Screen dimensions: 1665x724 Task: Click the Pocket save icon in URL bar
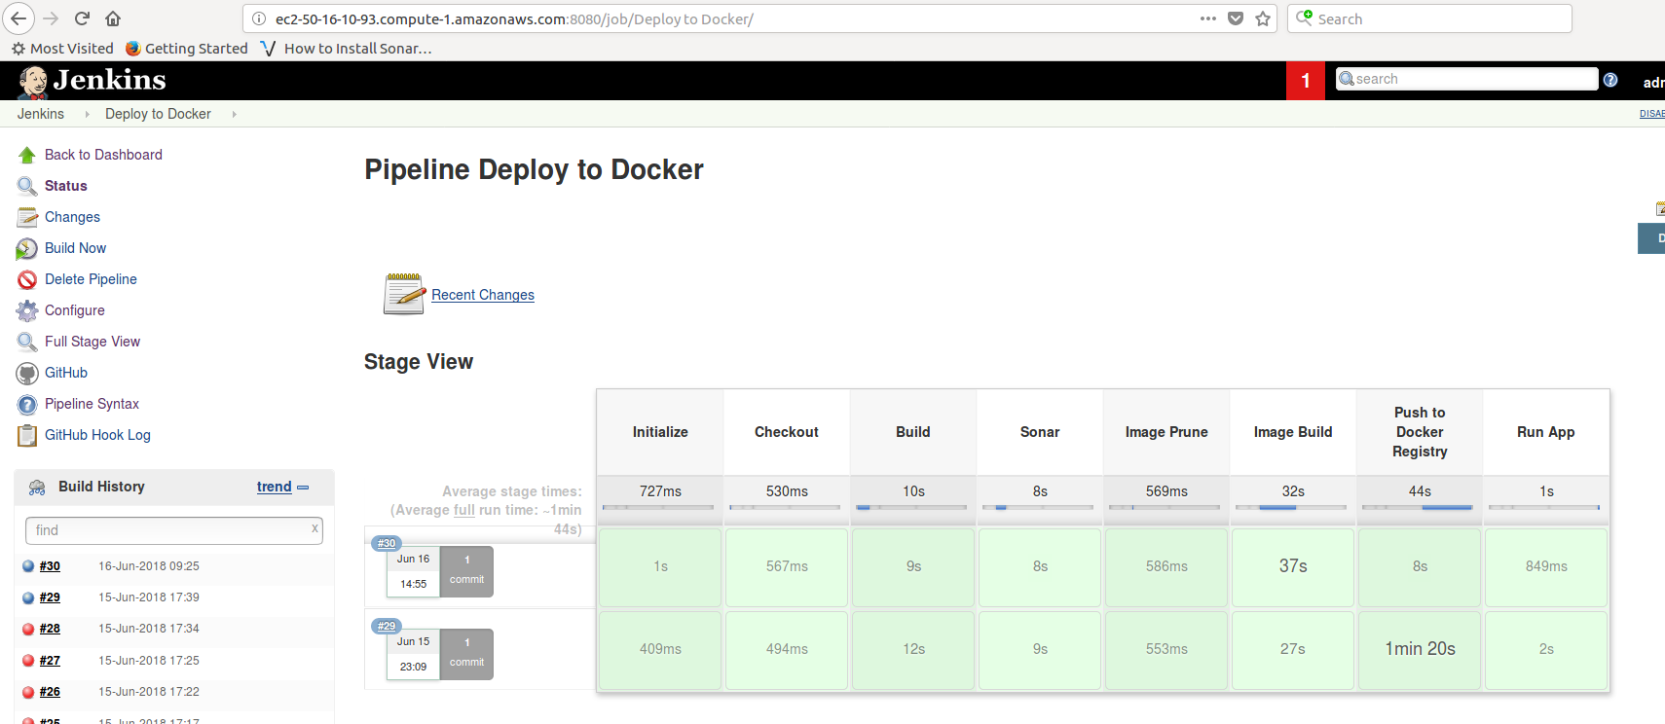pyautogui.click(x=1236, y=18)
